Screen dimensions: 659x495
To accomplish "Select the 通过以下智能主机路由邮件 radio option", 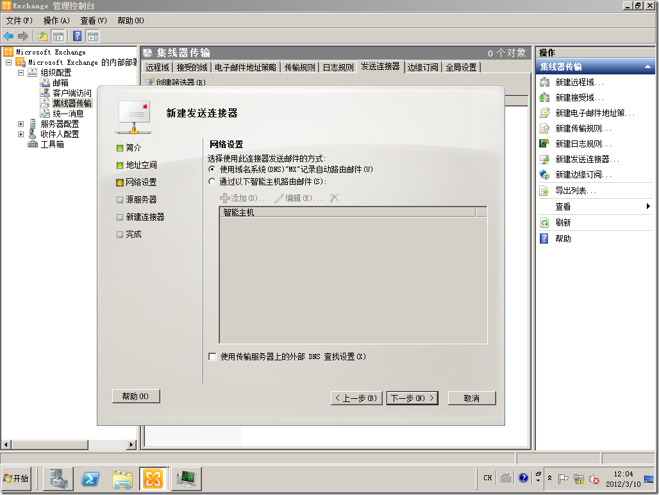I will (x=212, y=180).
